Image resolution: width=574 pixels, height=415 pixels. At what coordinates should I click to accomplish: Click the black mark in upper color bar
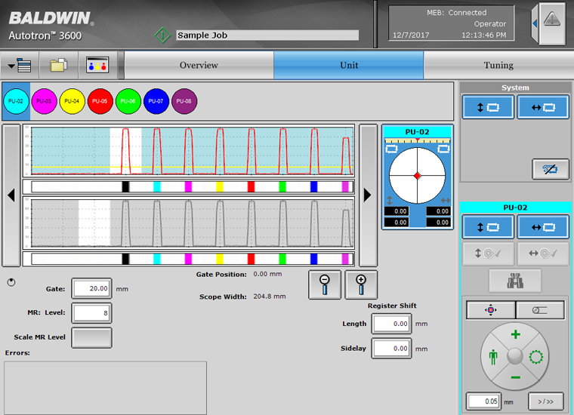[125, 187]
